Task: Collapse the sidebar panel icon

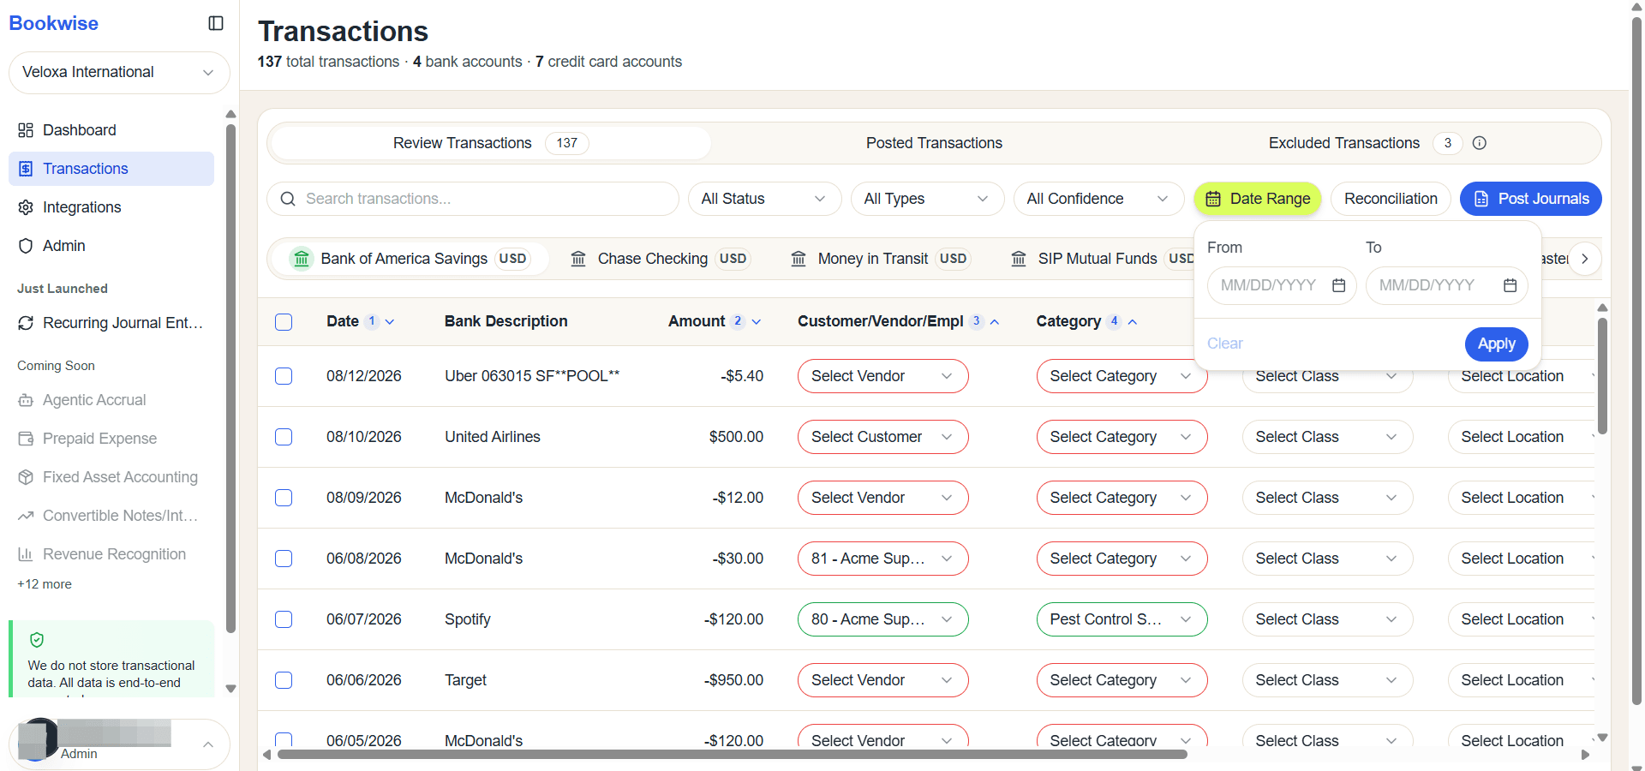Action: (x=216, y=23)
